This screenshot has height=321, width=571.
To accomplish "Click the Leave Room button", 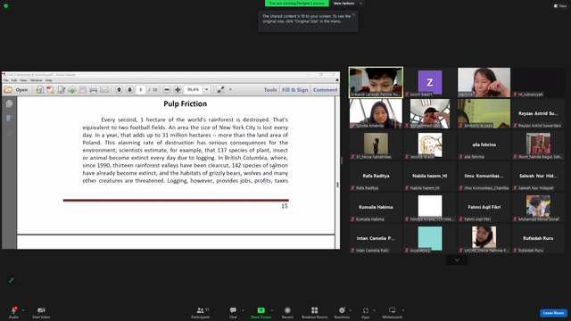I will (553, 313).
